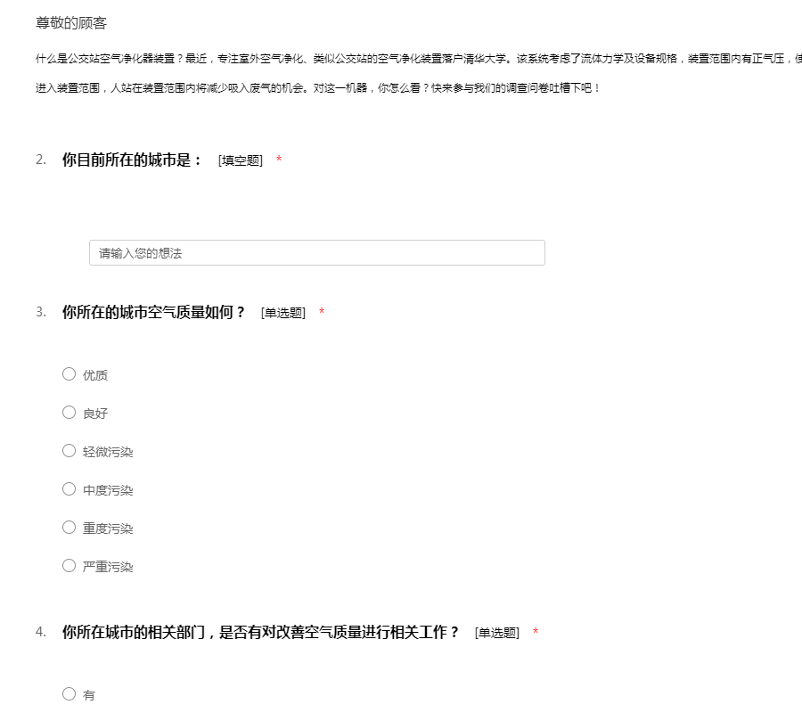
Task: Select the 重度污染 radio button
Action: [x=70, y=528]
